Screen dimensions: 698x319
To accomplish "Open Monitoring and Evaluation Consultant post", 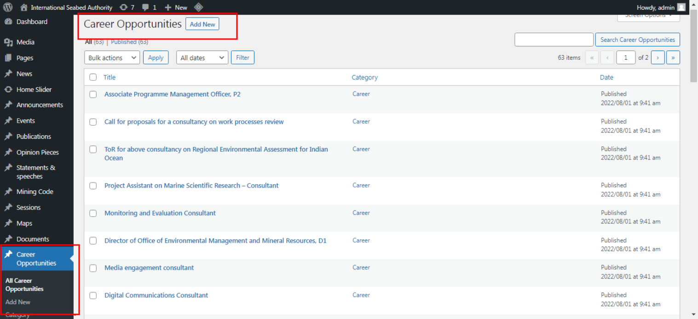I will click(x=160, y=213).
